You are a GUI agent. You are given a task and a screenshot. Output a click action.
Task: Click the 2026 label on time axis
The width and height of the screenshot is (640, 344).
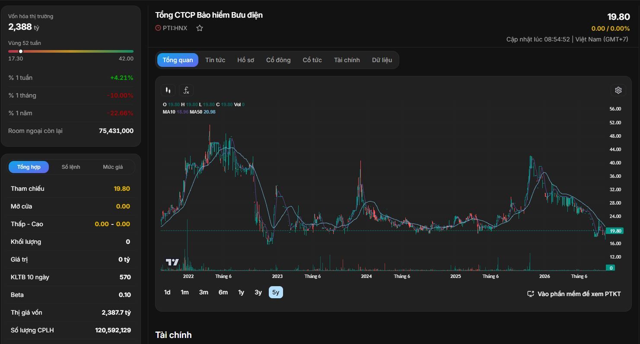[x=544, y=276]
